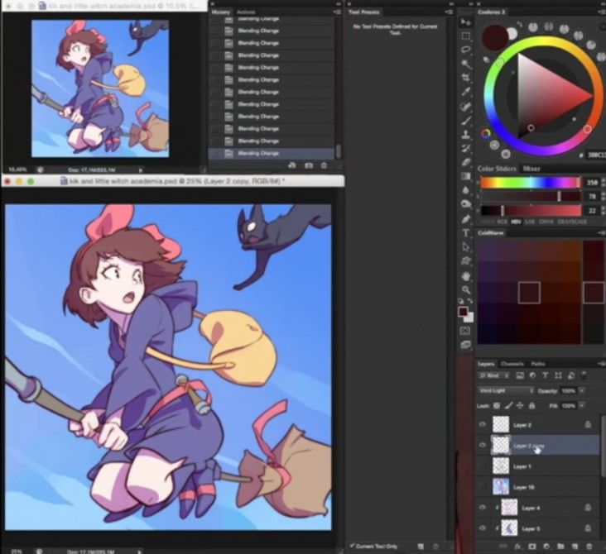
Task: Delete current history state with trash icon
Action: [x=324, y=165]
